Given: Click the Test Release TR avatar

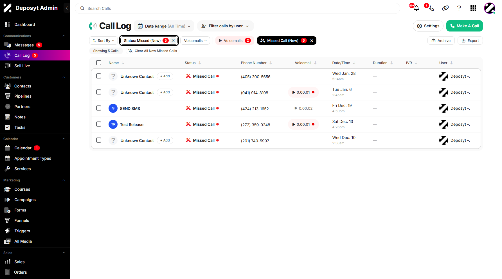Looking at the screenshot, I should [x=113, y=124].
